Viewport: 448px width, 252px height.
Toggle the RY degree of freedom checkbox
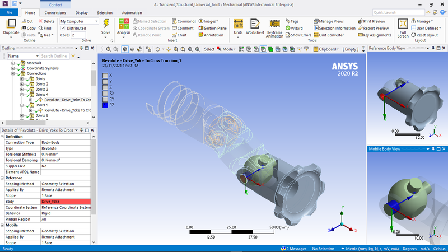point(105,99)
